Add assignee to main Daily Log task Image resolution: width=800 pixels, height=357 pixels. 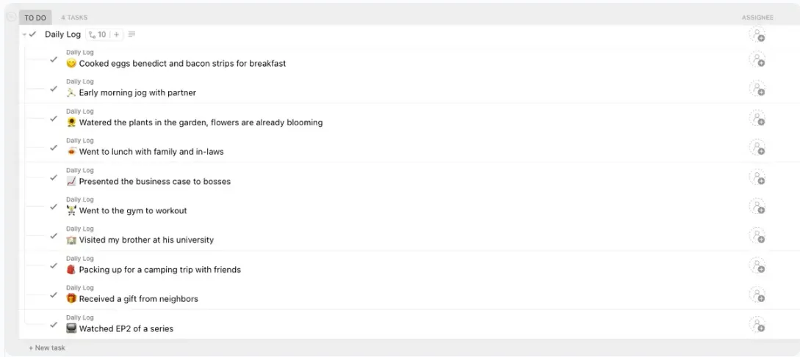757,34
